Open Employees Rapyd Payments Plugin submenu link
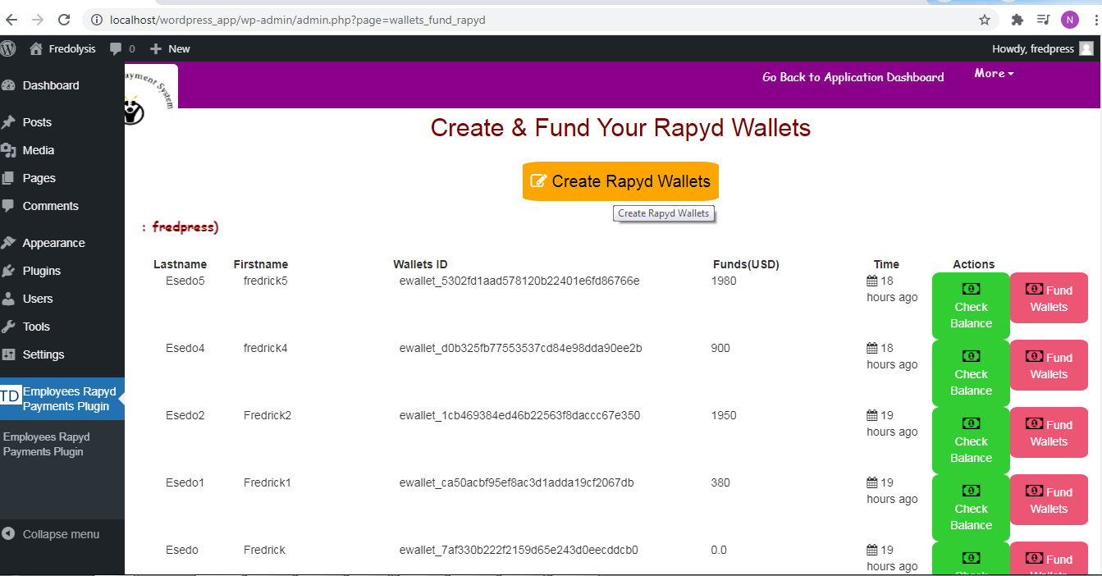Screen dimensions: 1102x576 point(47,444)
